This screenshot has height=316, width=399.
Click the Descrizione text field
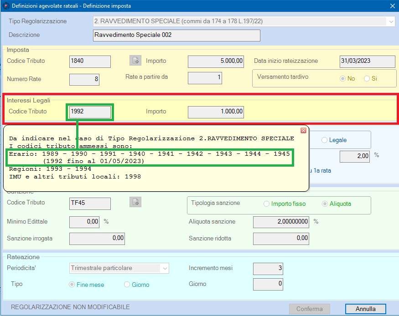pos(176,35)
